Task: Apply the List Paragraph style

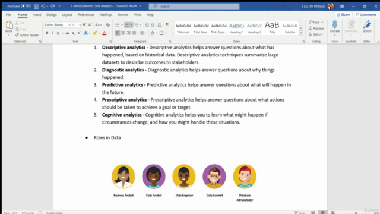Action: point(201,29)
